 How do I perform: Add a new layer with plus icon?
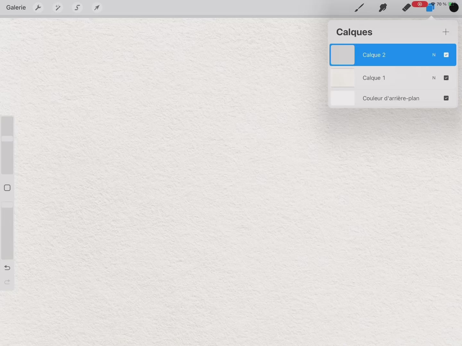[x=446, y=32]
